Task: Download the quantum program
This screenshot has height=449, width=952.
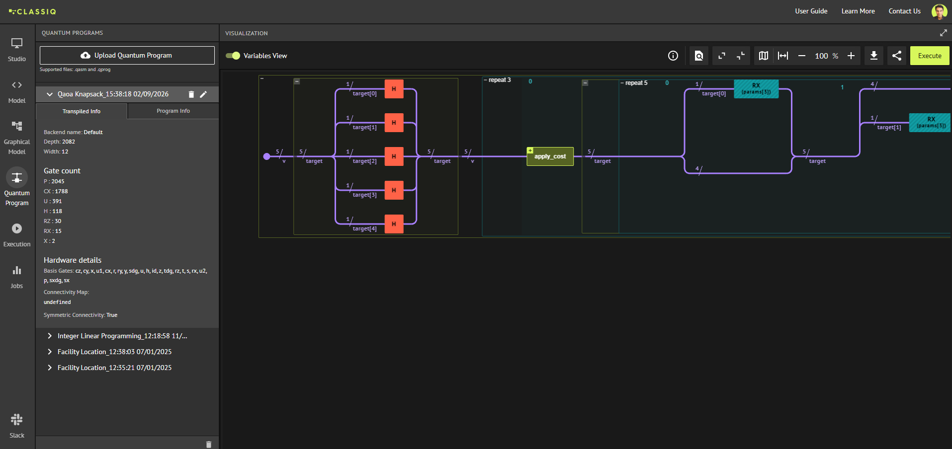Action: point(873,56)
